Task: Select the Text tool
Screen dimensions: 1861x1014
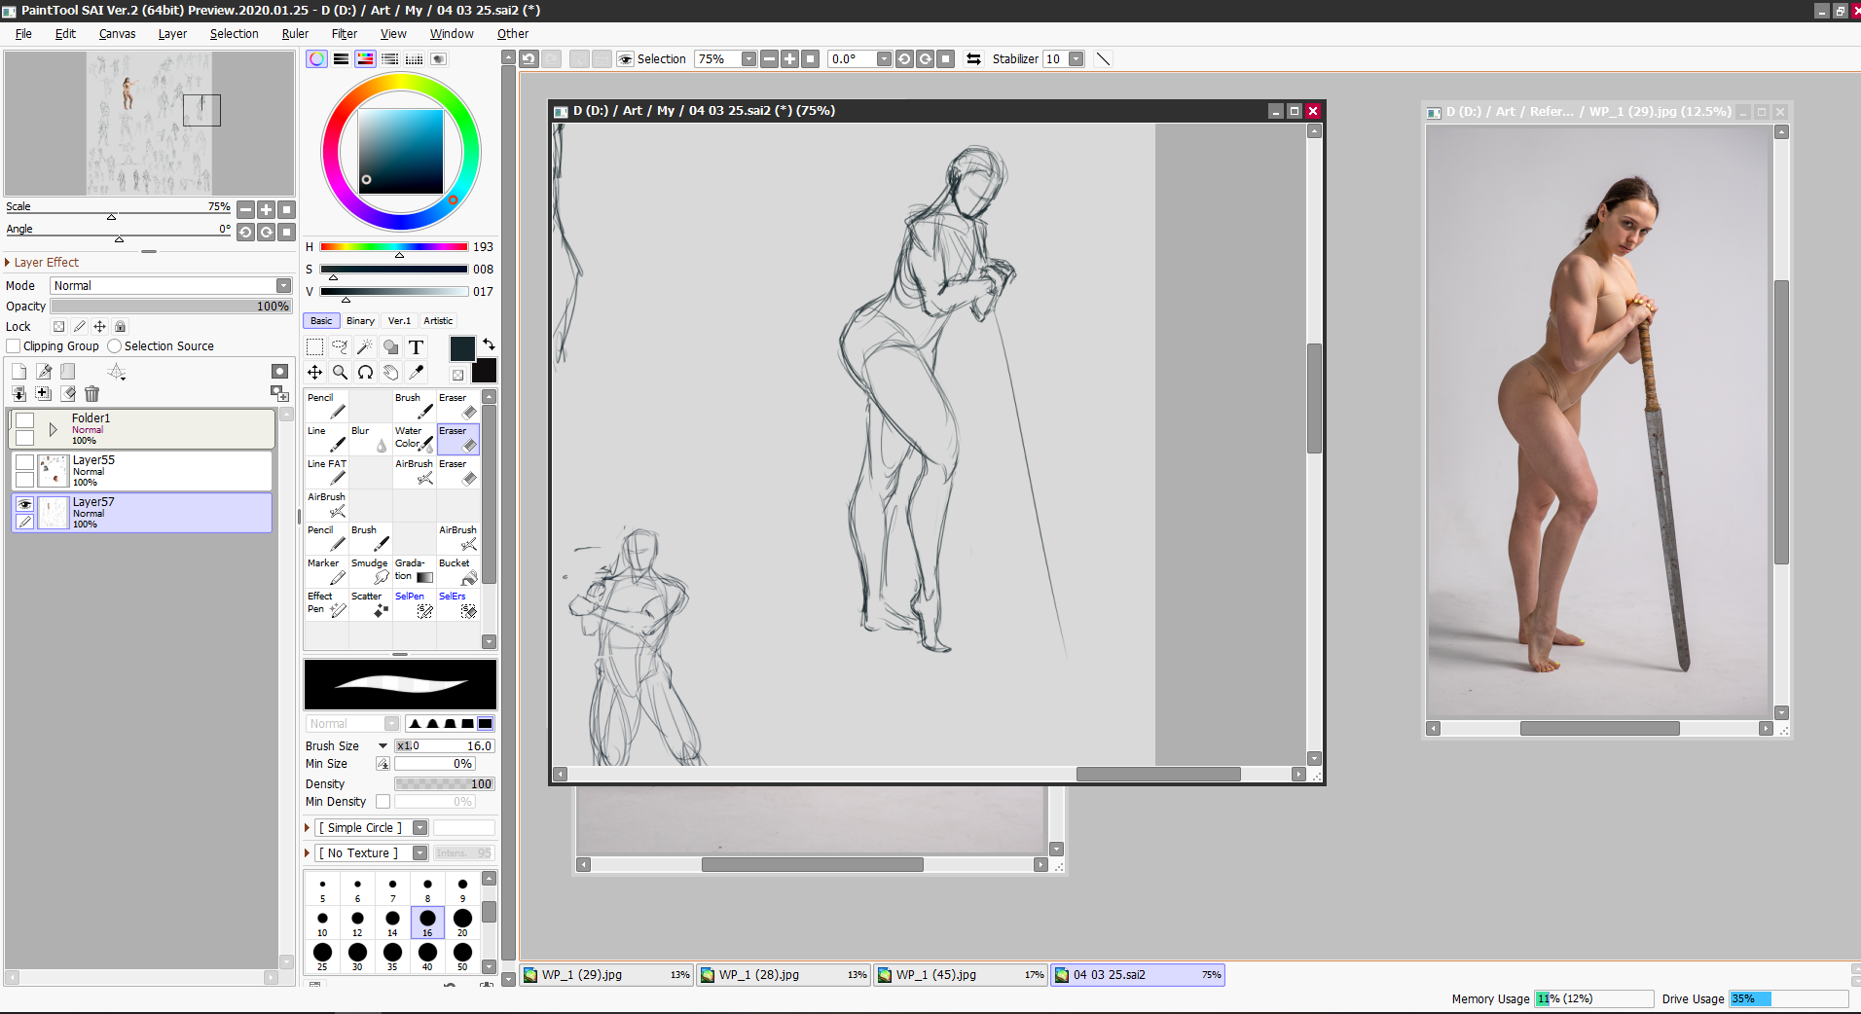Action: tap(416, 347)
